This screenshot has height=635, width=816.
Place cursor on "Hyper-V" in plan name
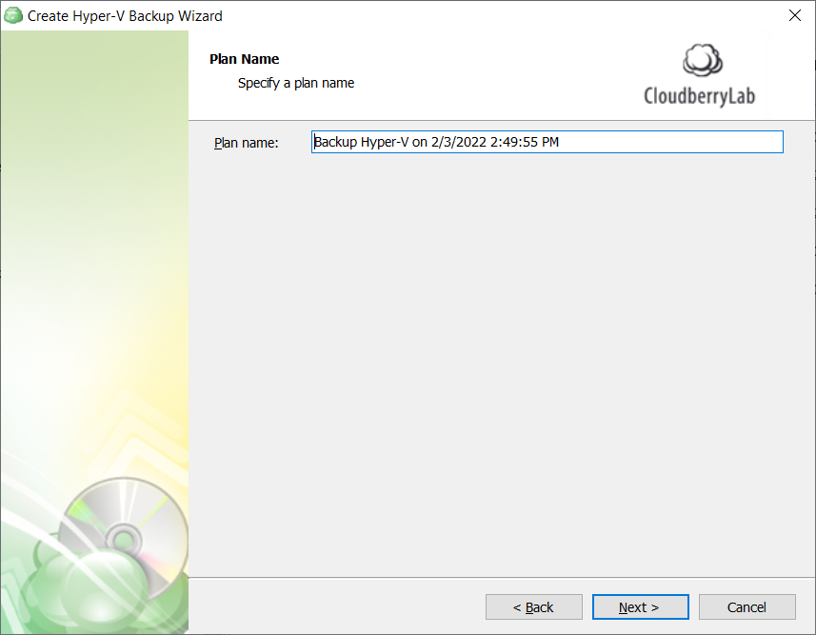[385, 142]
